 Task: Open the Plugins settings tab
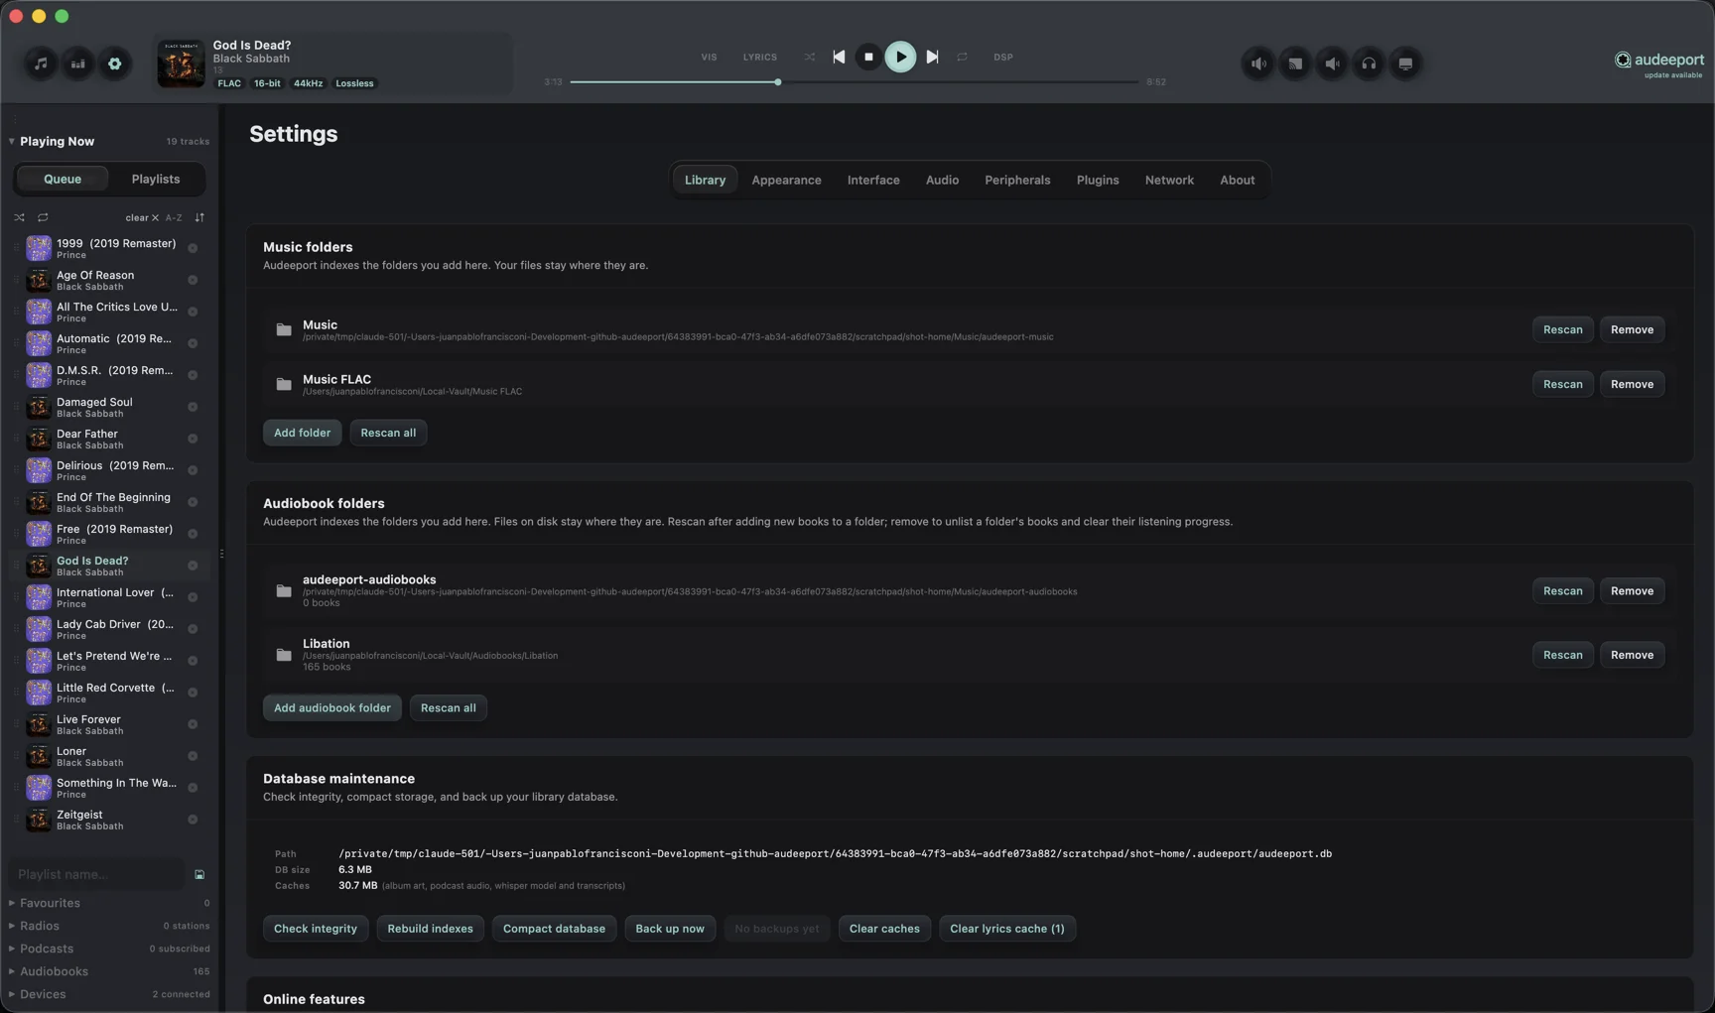click(1098, 180)
